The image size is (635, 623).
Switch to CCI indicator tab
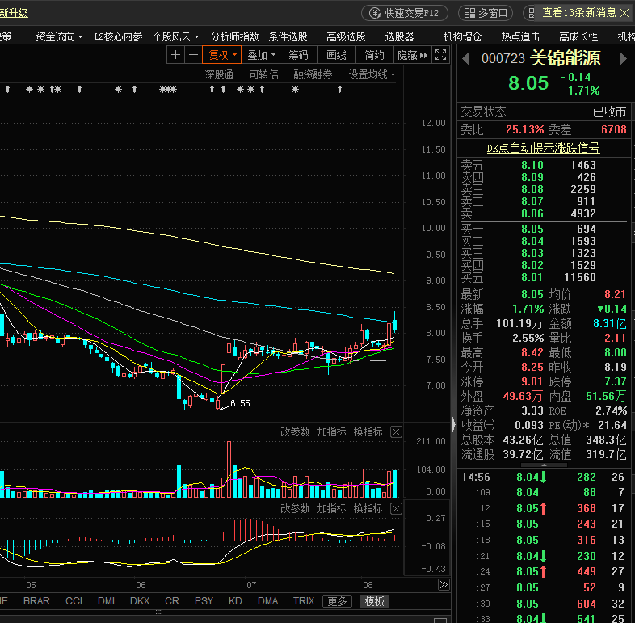(x=74, y=601)
